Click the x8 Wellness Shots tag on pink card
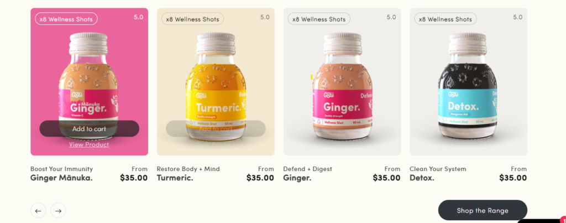The width and height of the screenshot is (566, 223). [x=66, y=19]
